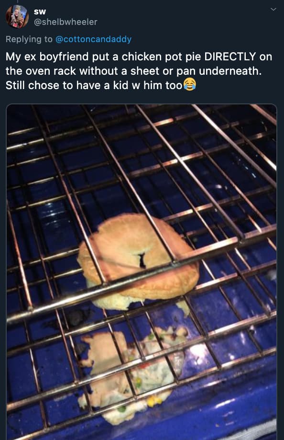Viewport: 284px width, 440px height.
Task: Open the attached oven photo
Action: (142, 272)
